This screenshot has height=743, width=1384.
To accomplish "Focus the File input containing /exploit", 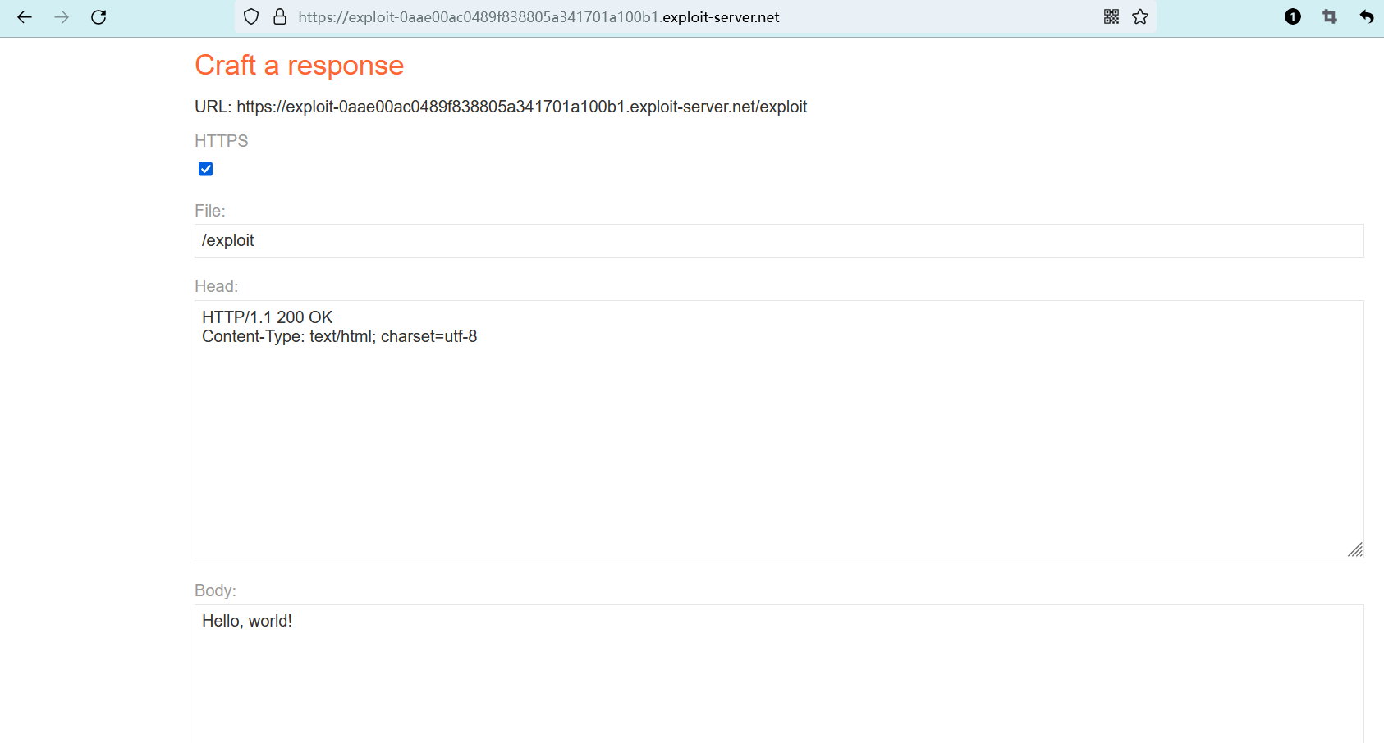I will 779,240.
